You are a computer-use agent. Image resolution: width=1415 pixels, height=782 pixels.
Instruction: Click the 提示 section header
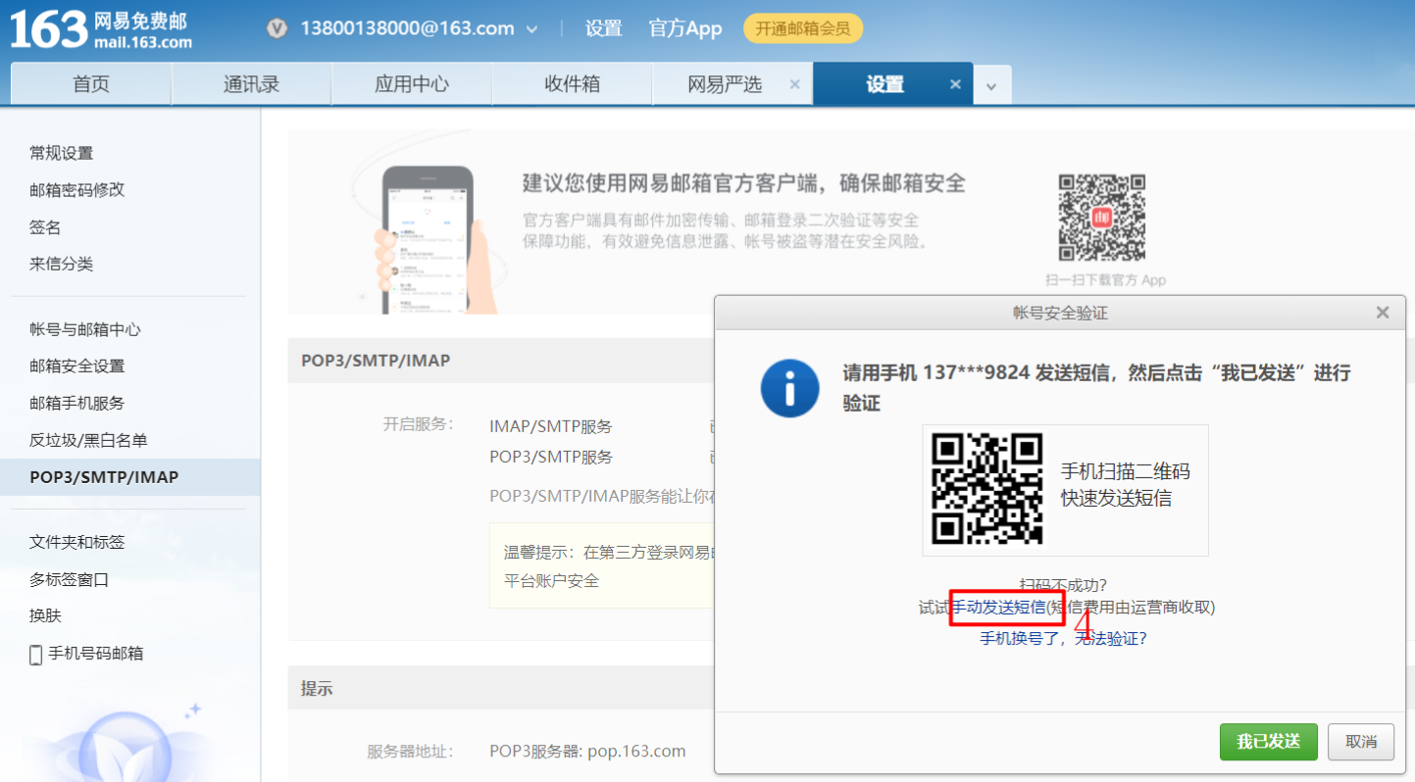317,689
